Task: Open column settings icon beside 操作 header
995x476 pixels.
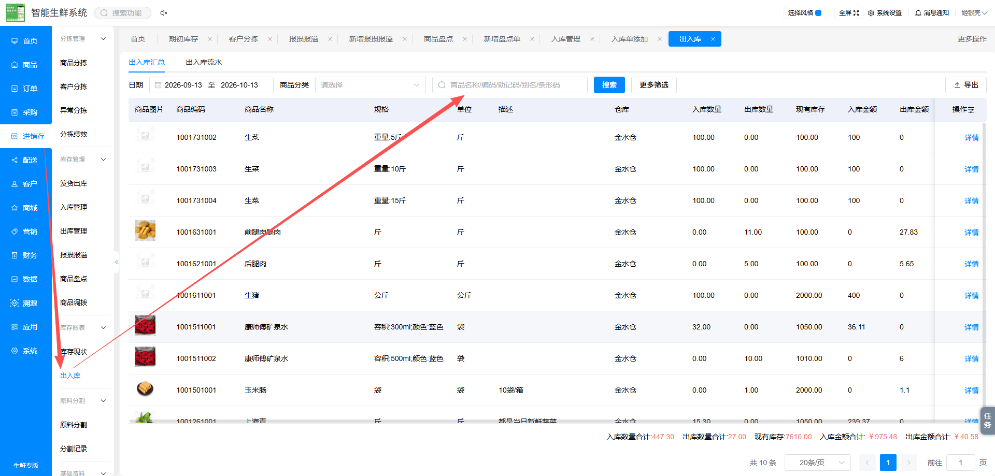Action: pos(971,110)
